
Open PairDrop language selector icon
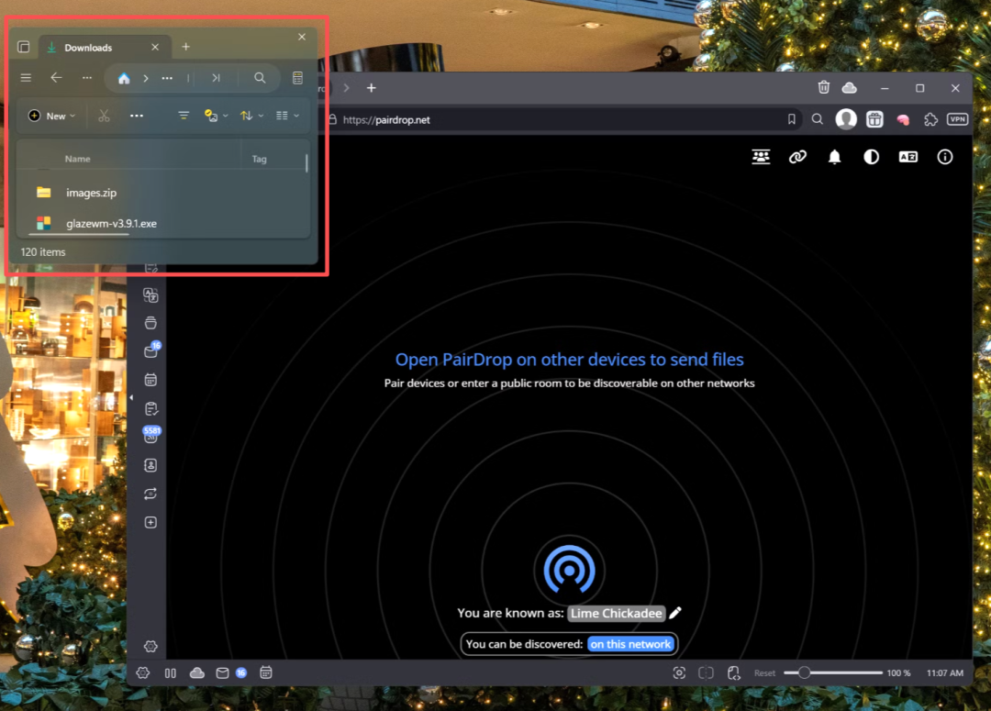(907, 157)
